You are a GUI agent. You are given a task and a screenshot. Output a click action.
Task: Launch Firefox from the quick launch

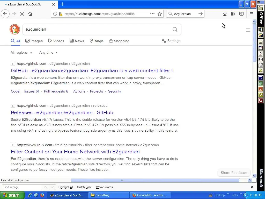coord(42,195)
